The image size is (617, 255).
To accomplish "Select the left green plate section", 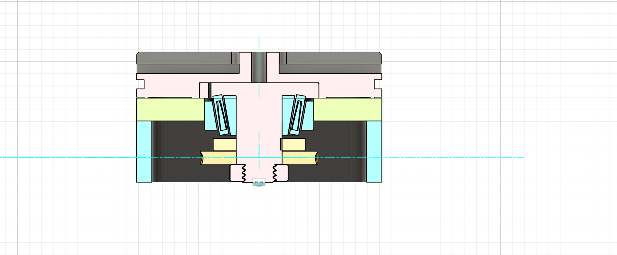I will click(170, 110).
